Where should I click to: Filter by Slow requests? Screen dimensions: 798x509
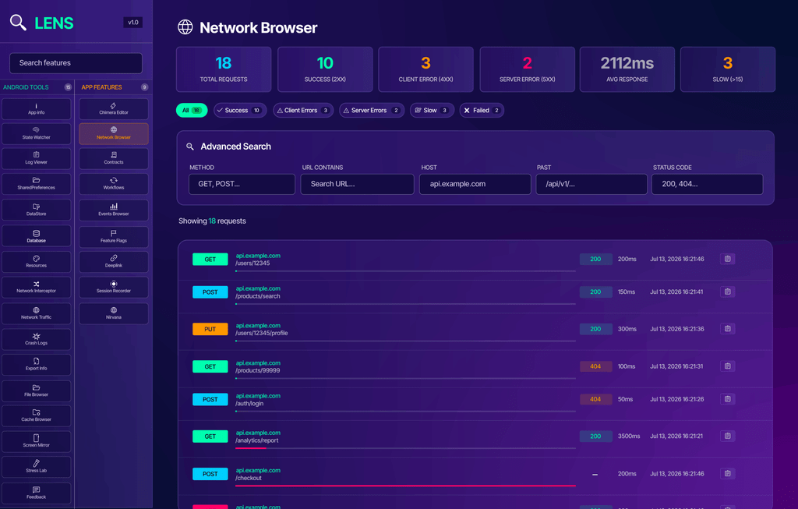pyautogui.click(x=432, y=111)
